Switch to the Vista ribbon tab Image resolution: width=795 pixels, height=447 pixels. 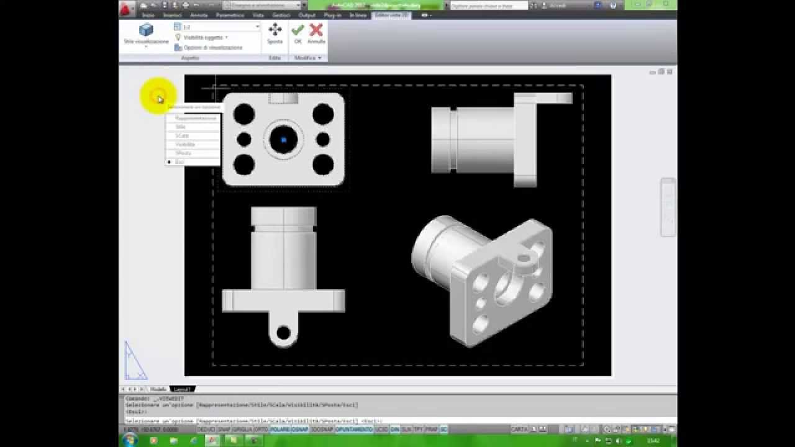258,15
